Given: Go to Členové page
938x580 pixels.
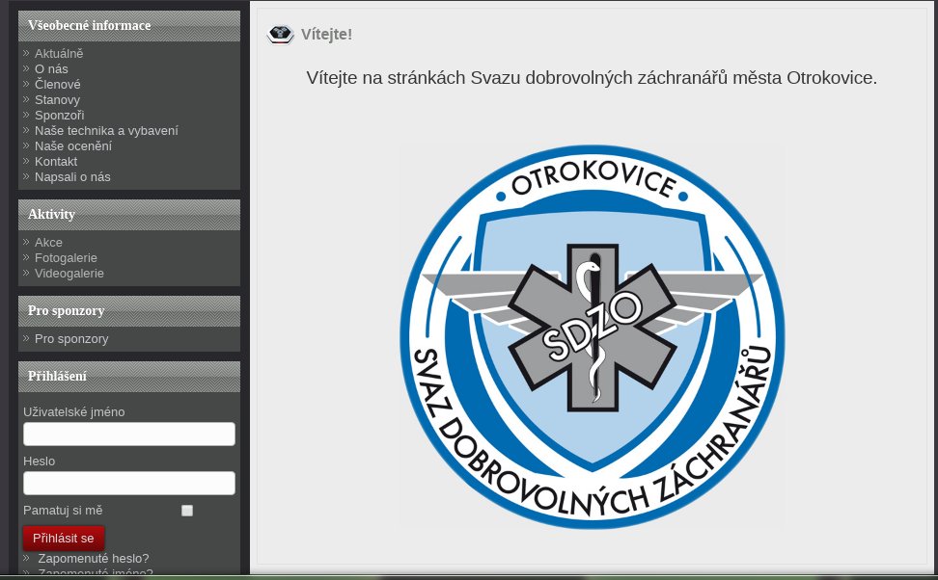Looking at the screenshot, I should [58, 85].
